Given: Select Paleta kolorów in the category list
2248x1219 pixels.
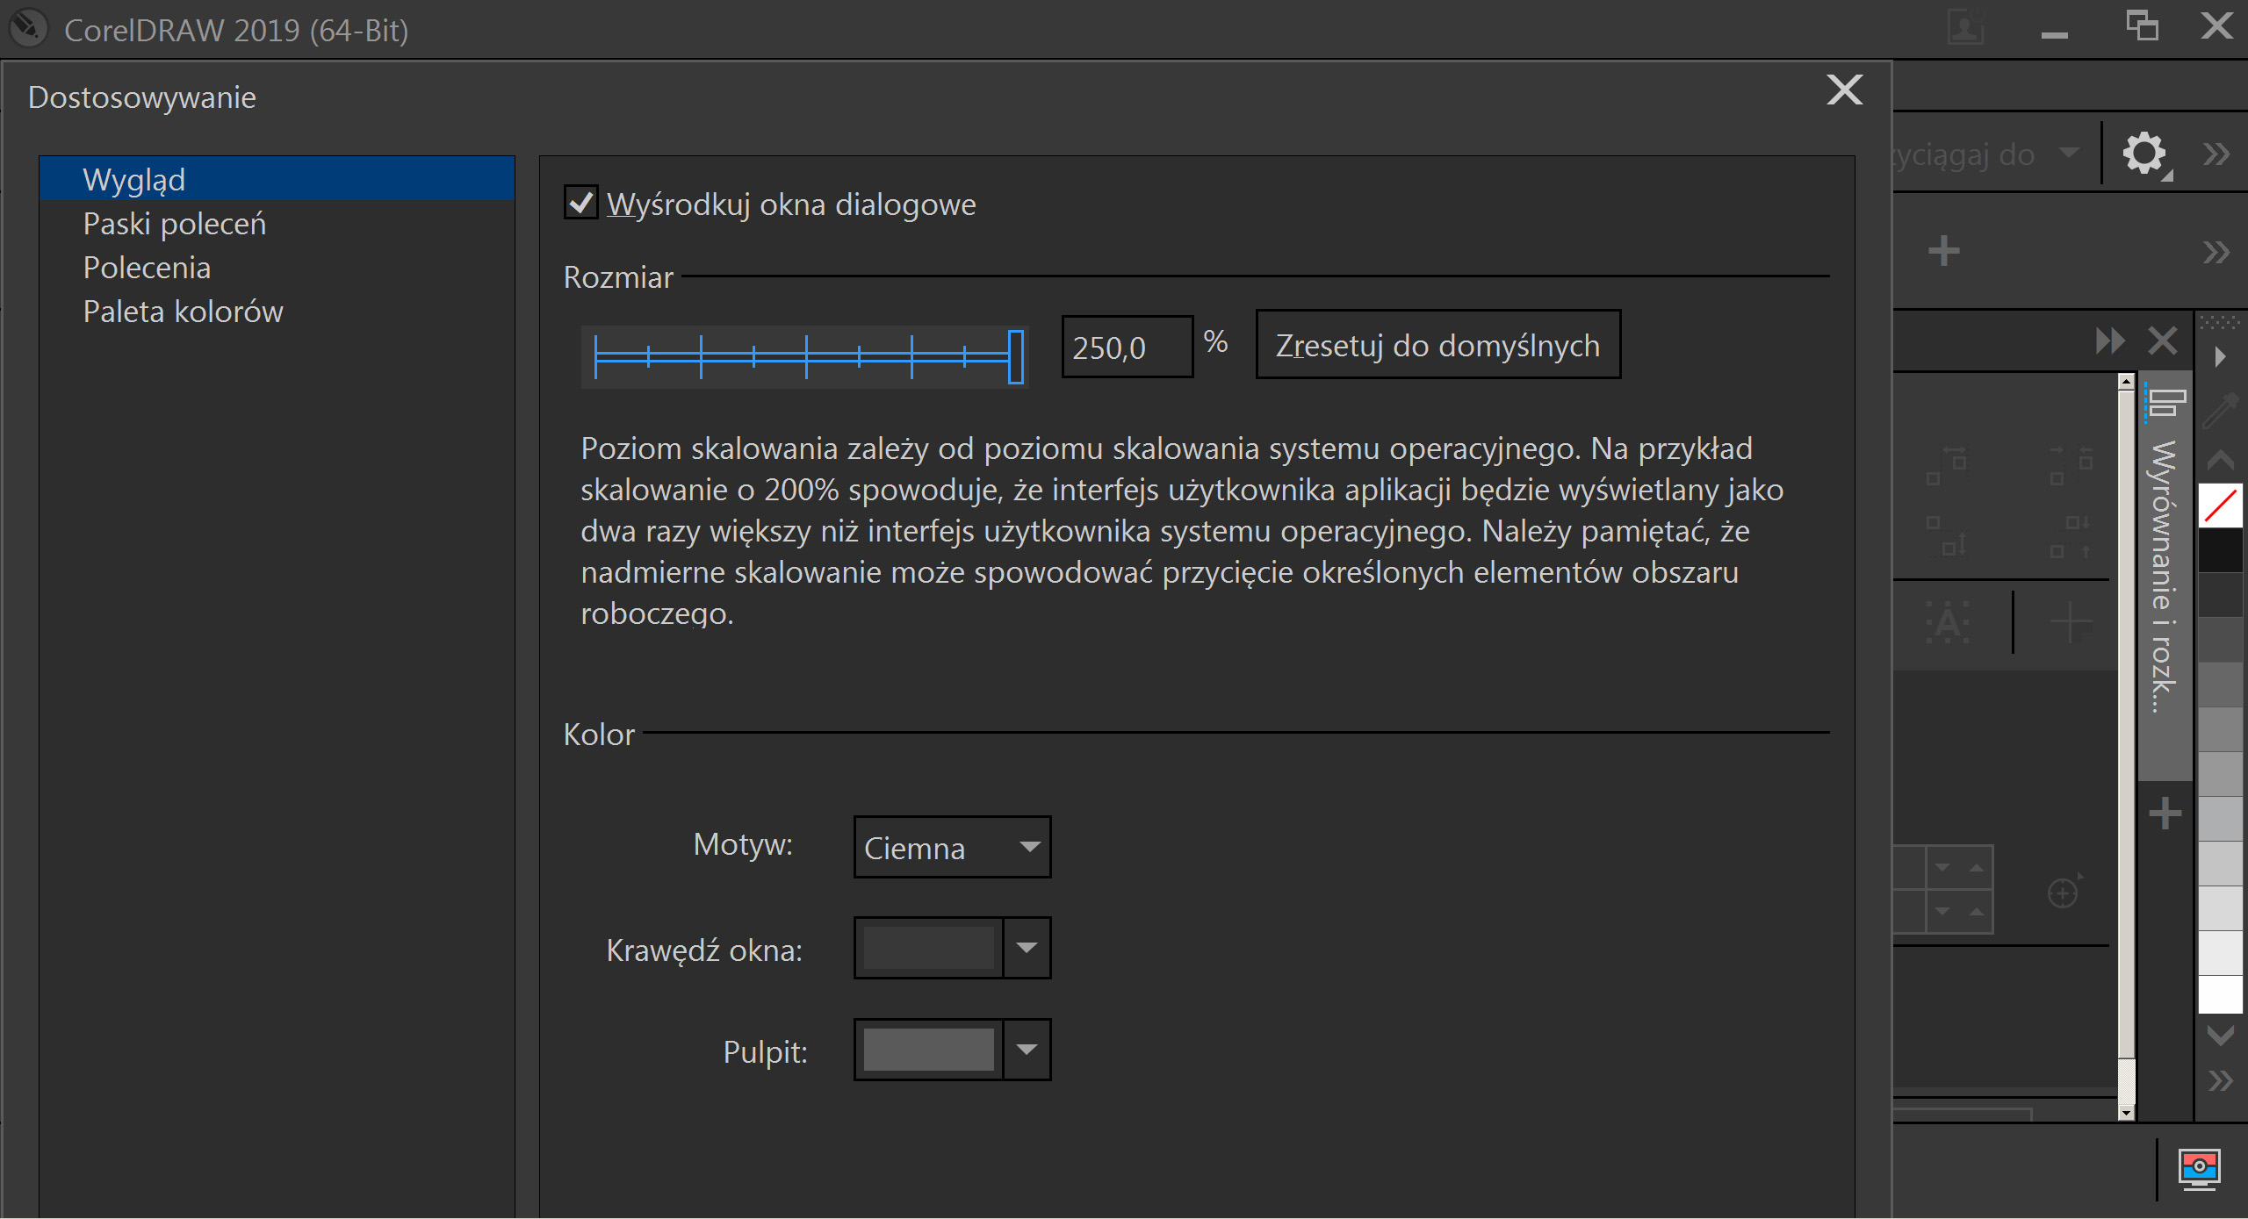Looking at the screenshot, I should pos(183,312).
